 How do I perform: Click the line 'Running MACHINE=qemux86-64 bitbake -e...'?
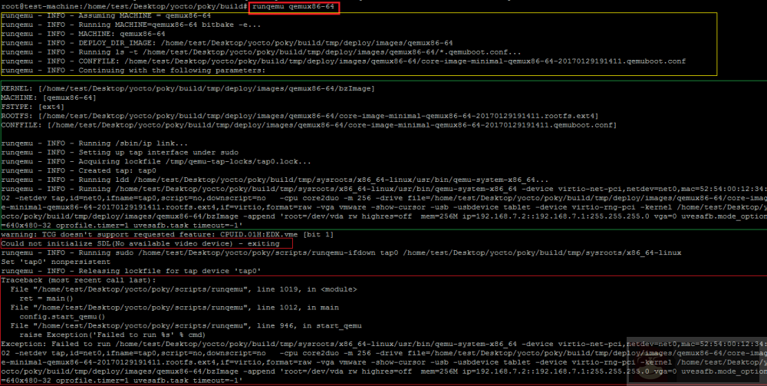(x=131, y=25)
